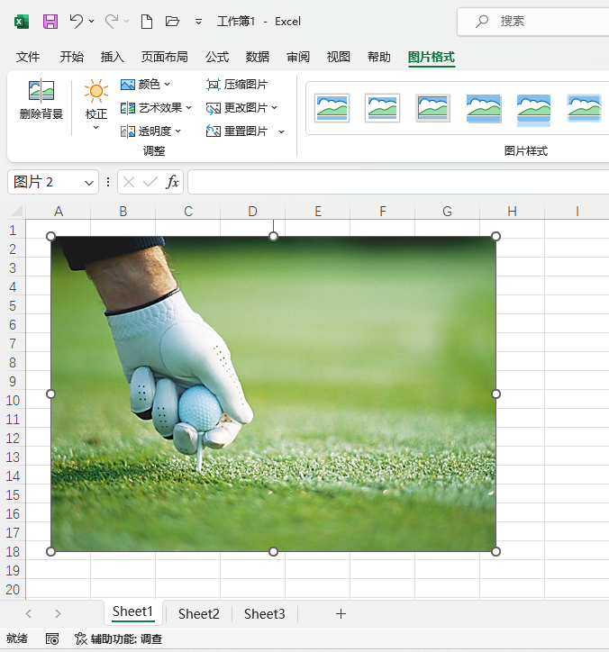Switch to the 开始 ribbon tab

click(x=71, y=57)
